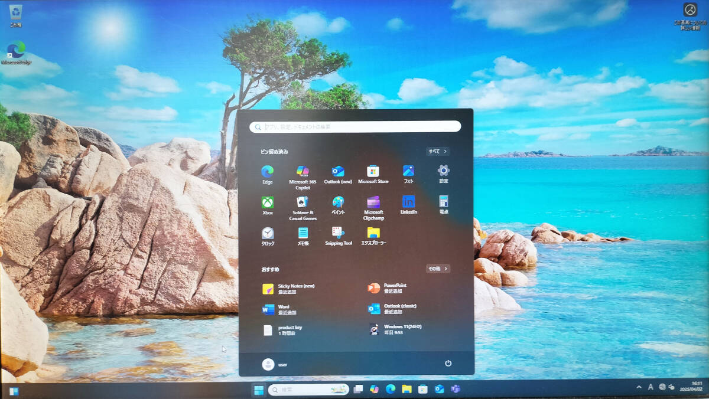
Task: Show hidden tray icons chevron
Action: [x=639, y=387]
